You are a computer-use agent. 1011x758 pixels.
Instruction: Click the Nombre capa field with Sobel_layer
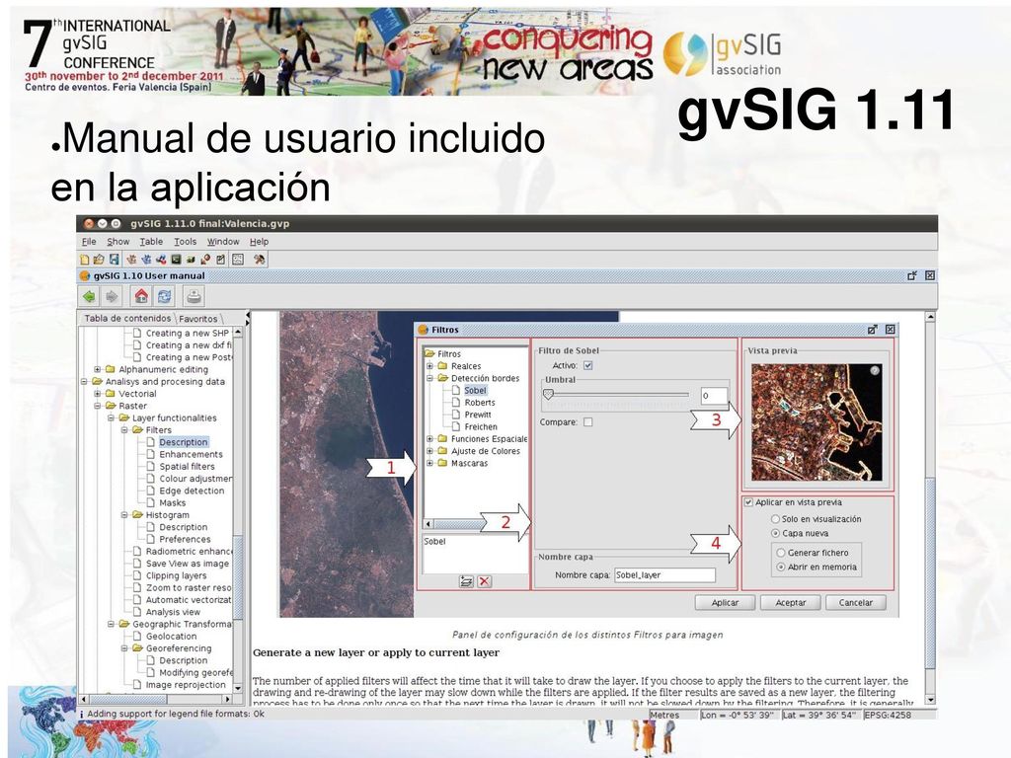pos(664,575)
